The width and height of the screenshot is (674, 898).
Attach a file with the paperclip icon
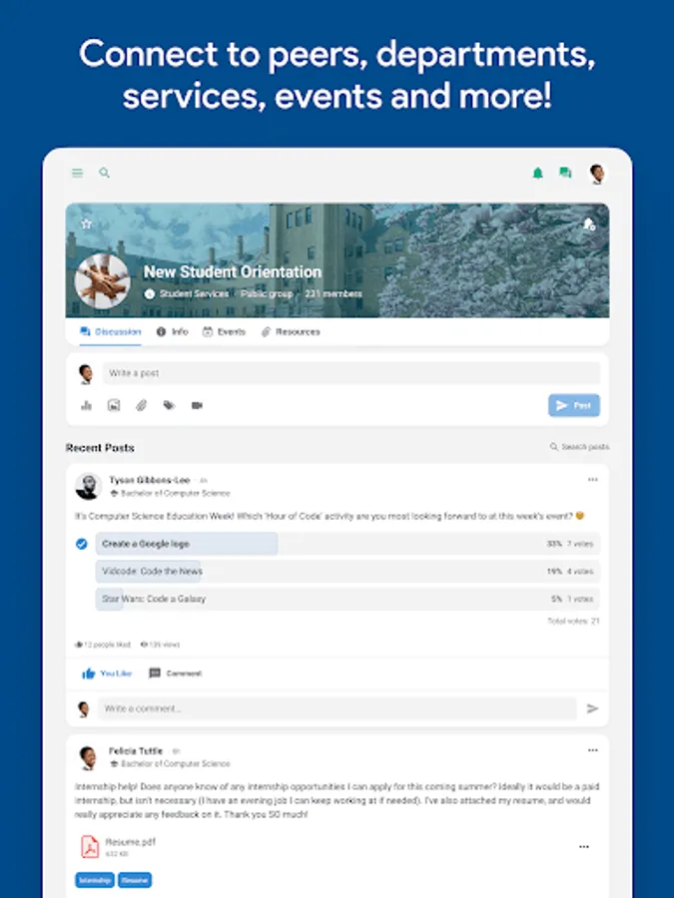142,405
